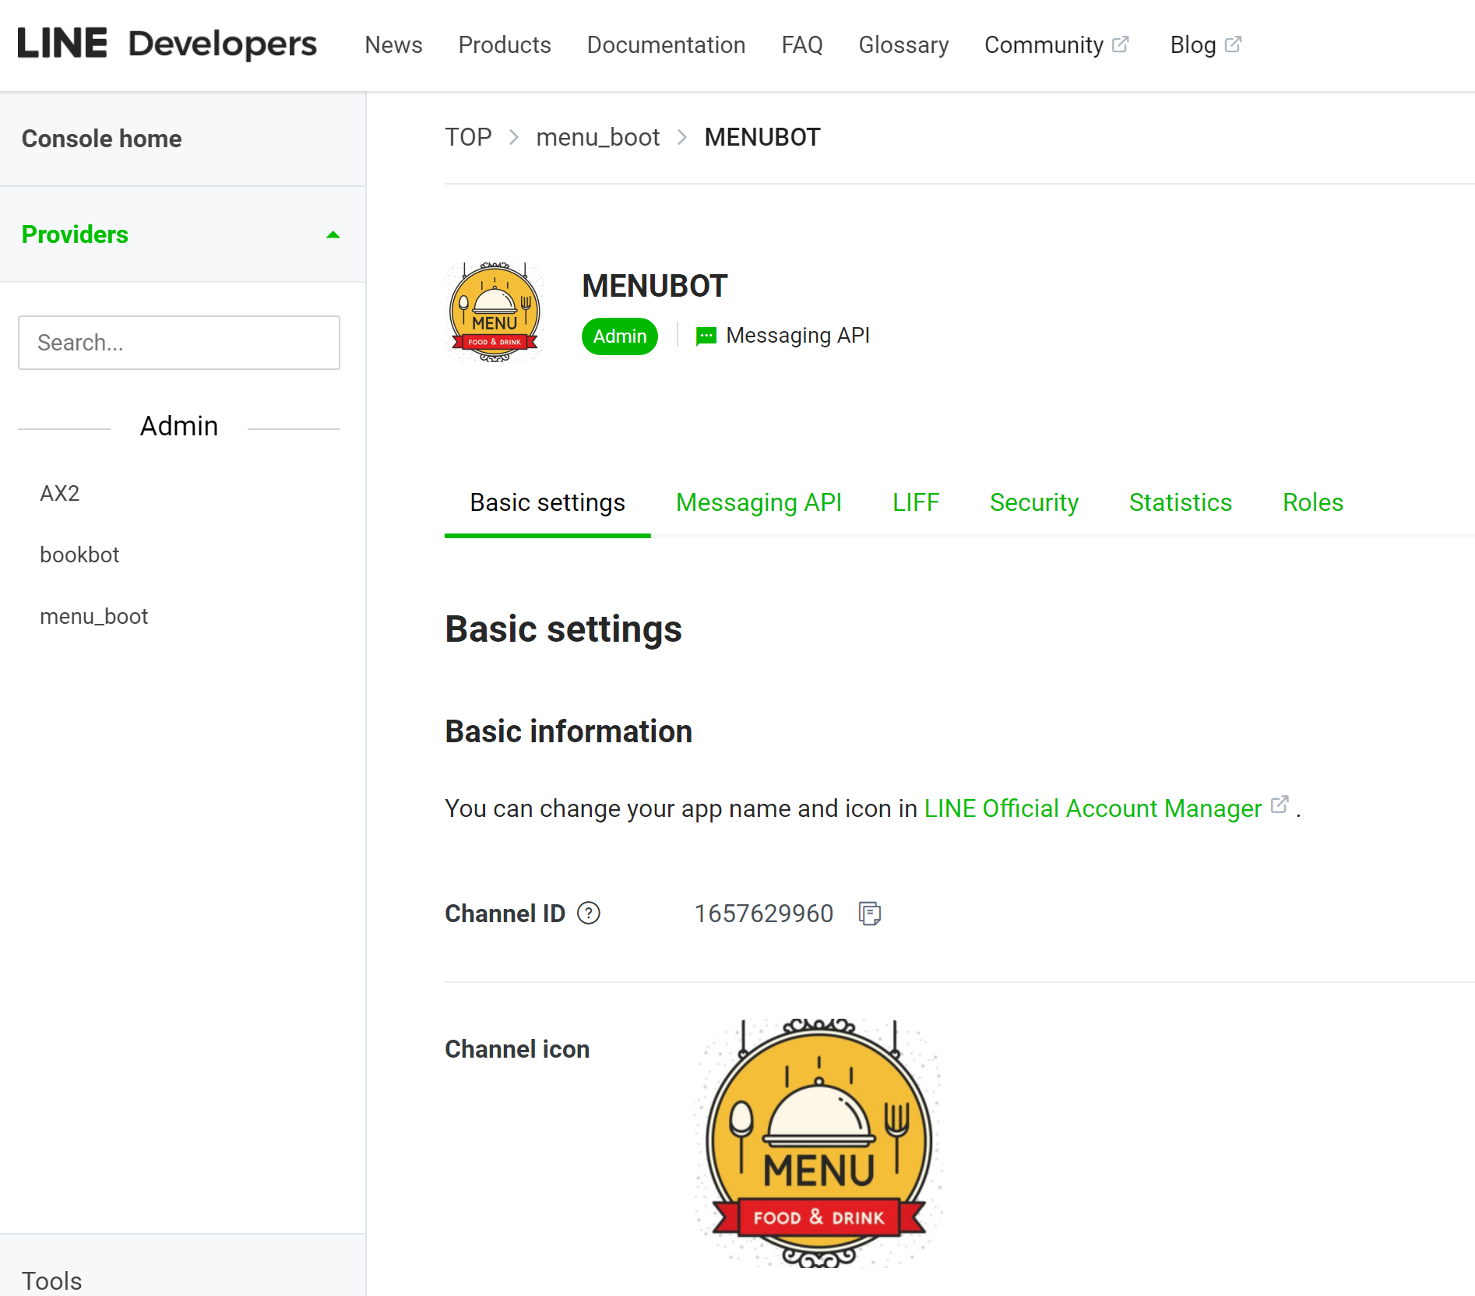
Task: Click the MENUBOT profile icon beside the title
Action: [x=494, y=312]
